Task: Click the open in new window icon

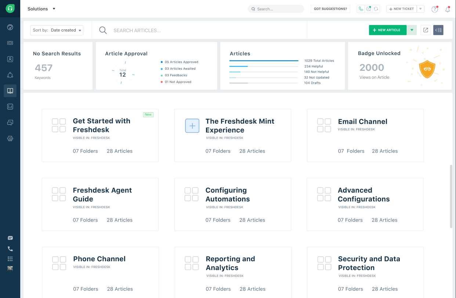Action: pos(426,30)
